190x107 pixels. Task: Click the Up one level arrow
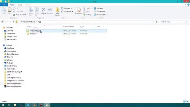(x=13, y=22)
